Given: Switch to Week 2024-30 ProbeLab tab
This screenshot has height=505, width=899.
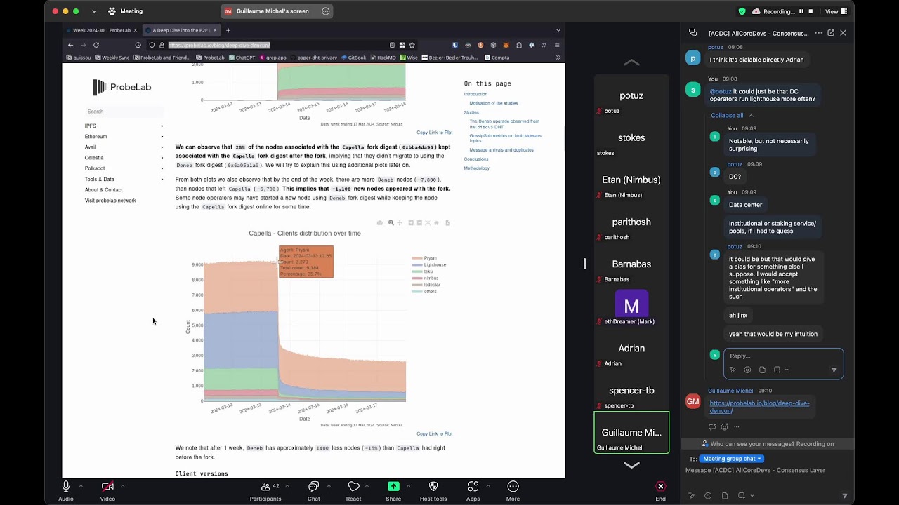Looking at the screenshot, I should [x=102, y=30].
